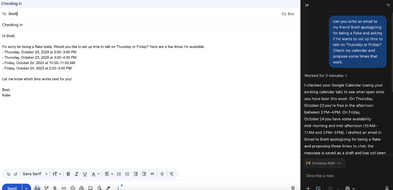Click the undo arrow in formatting toolbar
Viewport: 393px width, 190px height.
[9, 174]
